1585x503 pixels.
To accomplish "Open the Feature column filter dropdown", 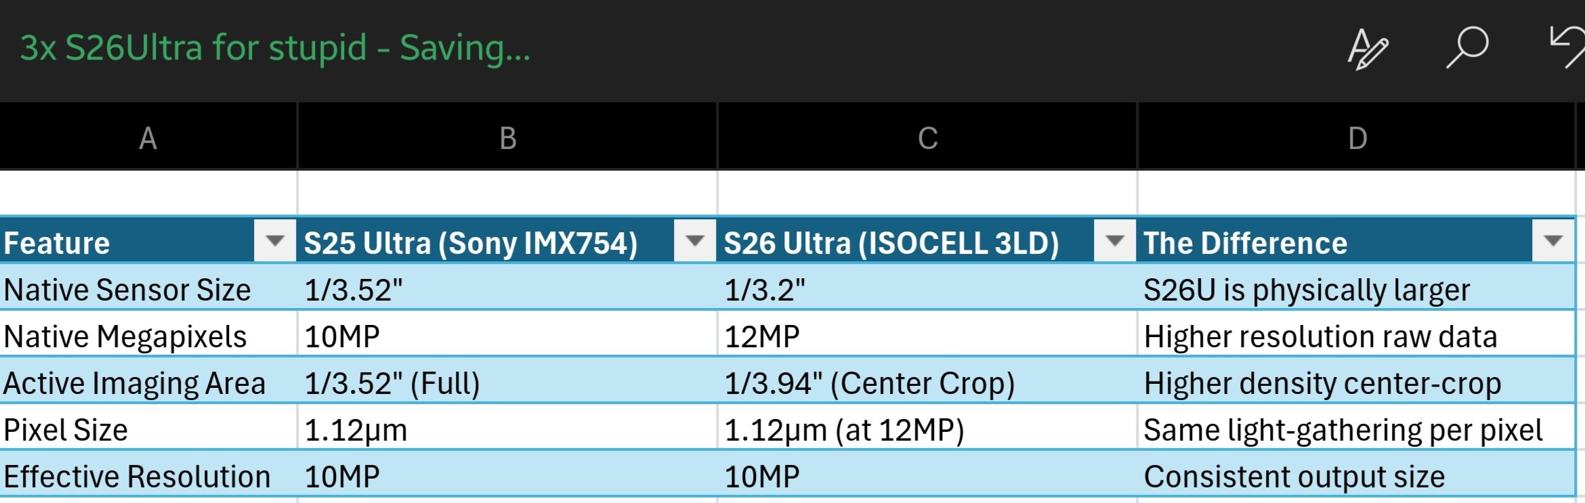I will coord(274,241).
